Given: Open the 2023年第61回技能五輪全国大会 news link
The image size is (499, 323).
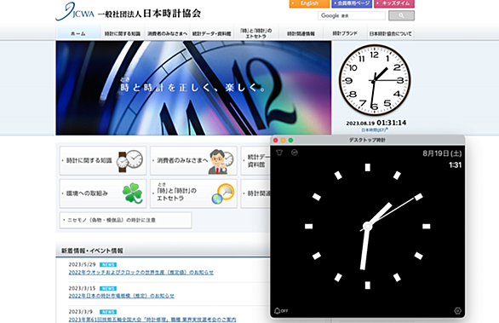Looking at the screenshot, I should [152, 320].
